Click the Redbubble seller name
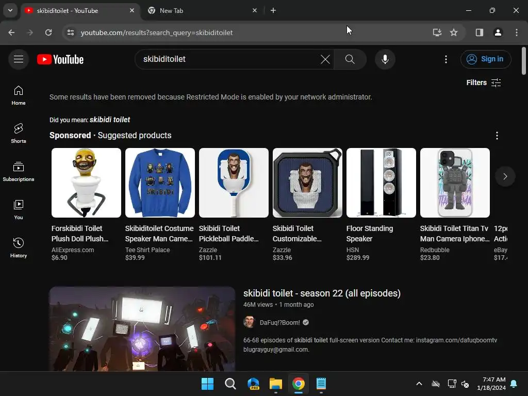The width and height of the screenshot is (528, 396). [x=435, y=250]
